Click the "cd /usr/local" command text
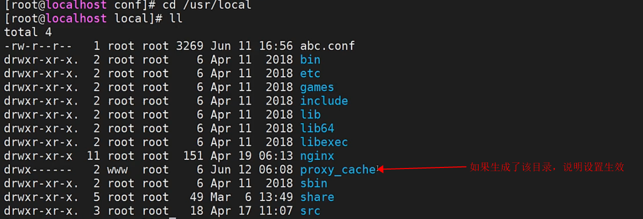Image resolution: width=643 pixels, height=219 pixels. point(207,5)
